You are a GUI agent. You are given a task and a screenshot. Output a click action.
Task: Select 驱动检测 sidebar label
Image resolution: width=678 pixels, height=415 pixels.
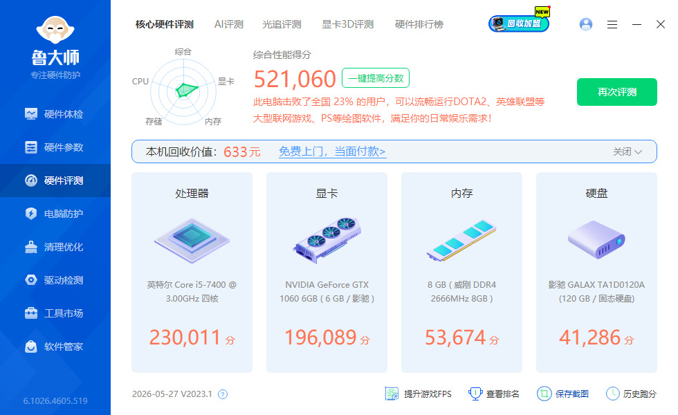[x=64, y=280]
